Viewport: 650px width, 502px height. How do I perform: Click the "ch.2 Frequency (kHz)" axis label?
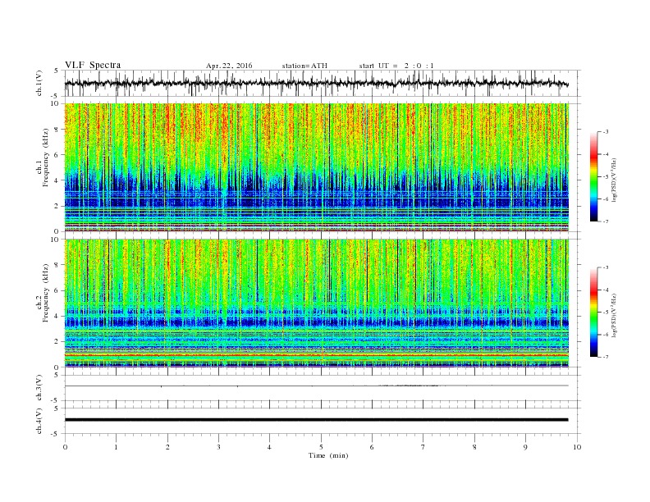(43, 293)
